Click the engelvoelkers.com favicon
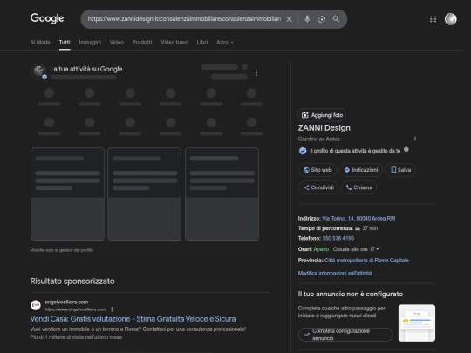This screenshot has width=471, height=353. (x=36, y=305)
